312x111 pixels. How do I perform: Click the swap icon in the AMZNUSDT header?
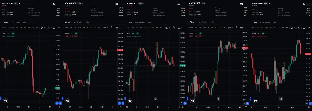[241, 4]
